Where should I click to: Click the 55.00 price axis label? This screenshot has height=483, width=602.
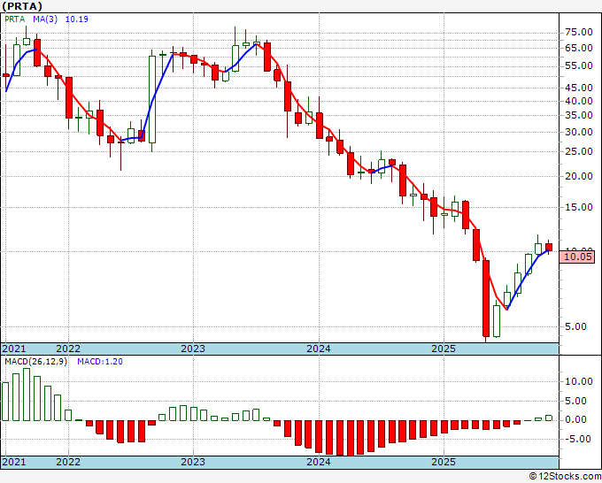[579, 65]
